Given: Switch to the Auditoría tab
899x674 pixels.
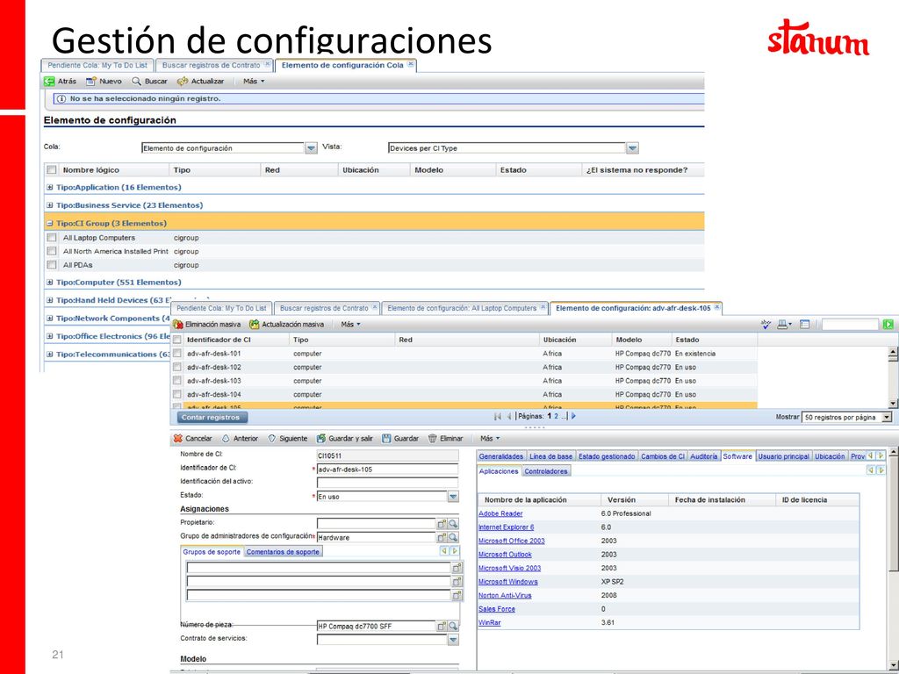Looking at the screenshot, I should coord(703,456).
